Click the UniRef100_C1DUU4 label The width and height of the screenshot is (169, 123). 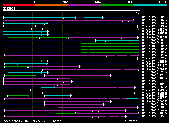(x=155, y=78)
